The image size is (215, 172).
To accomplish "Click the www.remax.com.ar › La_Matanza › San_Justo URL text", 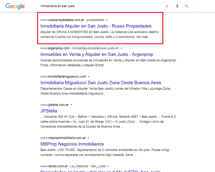I will click(73, 166).
